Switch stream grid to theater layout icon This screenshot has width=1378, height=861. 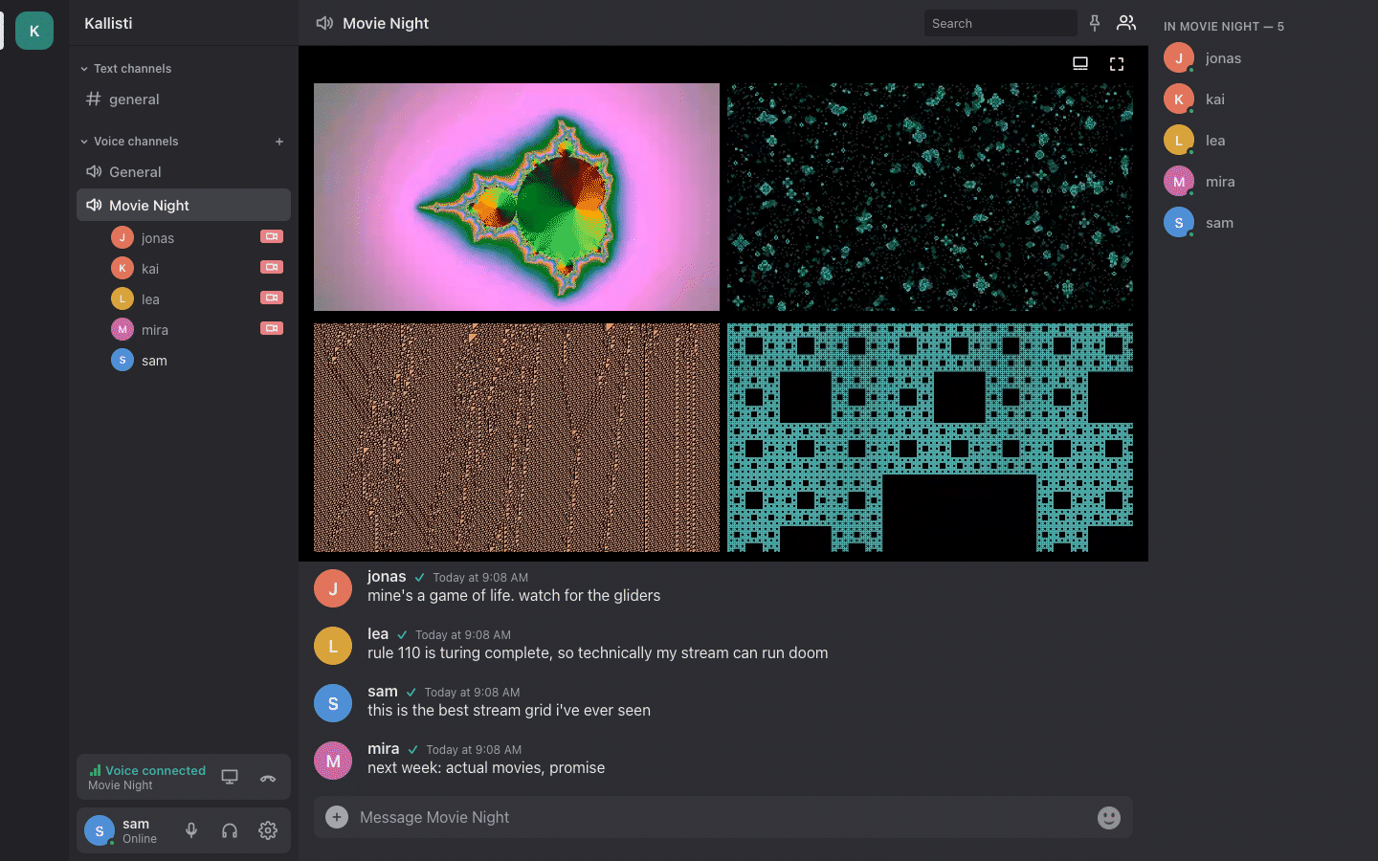click(1080, 64)
